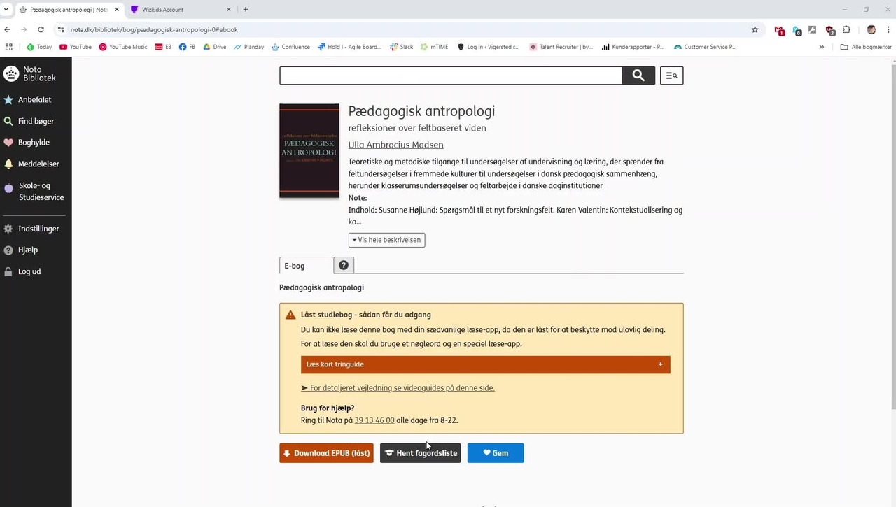Click the search magnifier icon next to search field
896x507 pixels.
pos(637,75)
